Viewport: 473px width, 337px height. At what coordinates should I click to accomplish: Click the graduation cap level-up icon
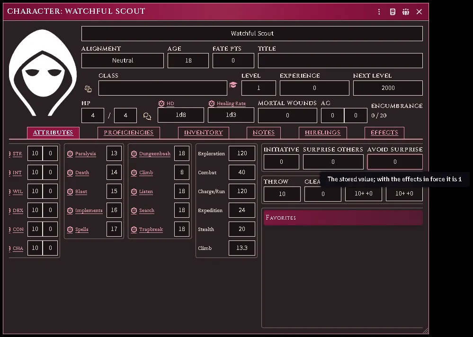pyautogui.click(x=233, y=85)
